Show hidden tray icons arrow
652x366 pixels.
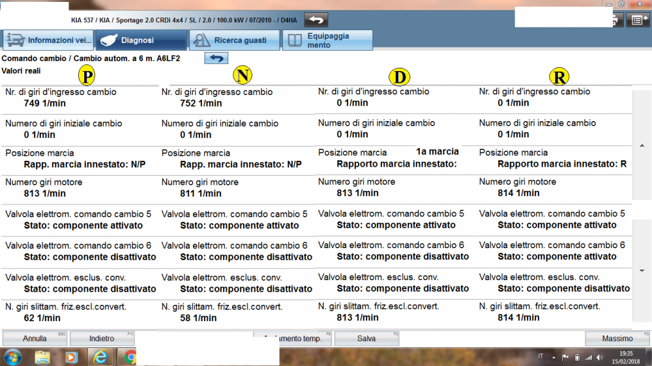(554, 358)
